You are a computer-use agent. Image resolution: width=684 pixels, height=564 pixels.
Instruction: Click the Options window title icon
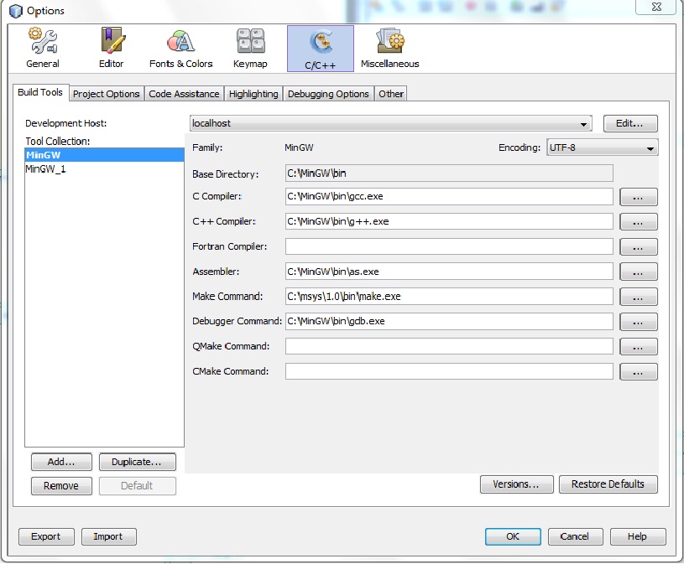coord(16,10)
